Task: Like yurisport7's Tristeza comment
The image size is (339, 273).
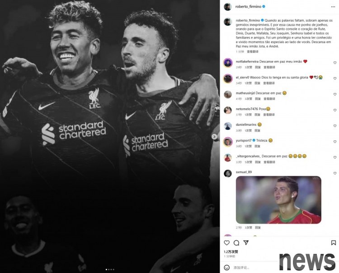Action: (334, 142)
